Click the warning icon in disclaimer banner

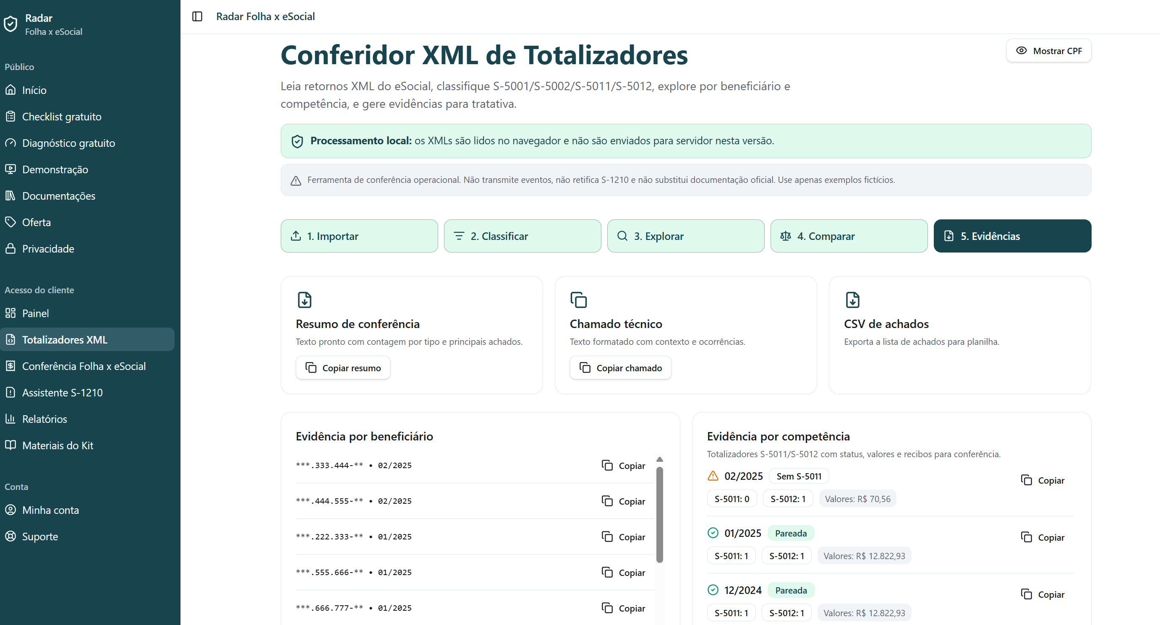tap(296, 180)
